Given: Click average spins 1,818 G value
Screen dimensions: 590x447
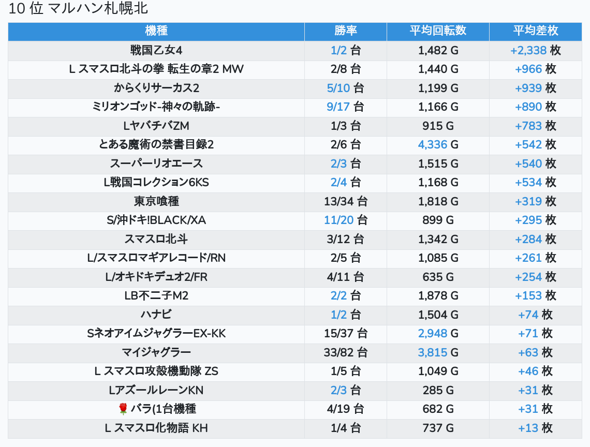Looking at the screenshot, I should point(438,201).
